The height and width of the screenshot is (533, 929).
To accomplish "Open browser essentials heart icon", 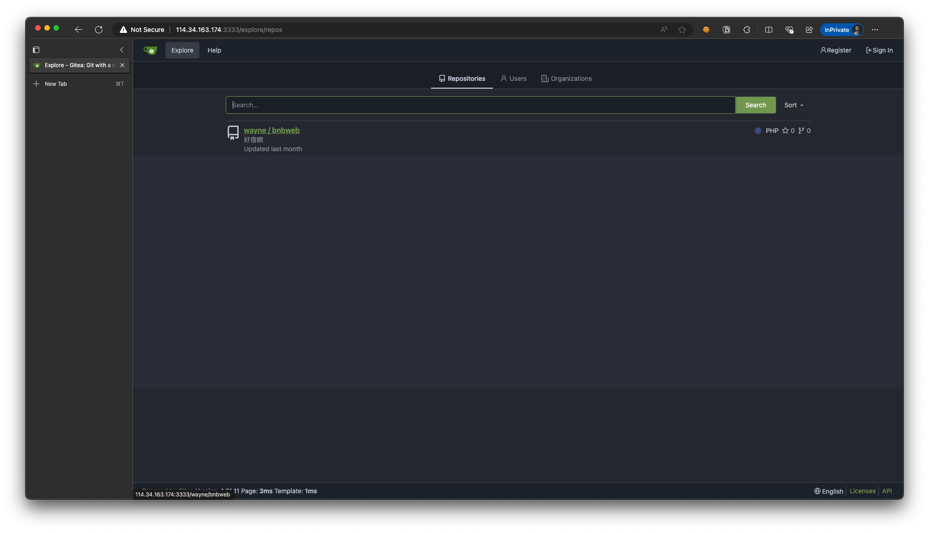I will [x=789, y=30].
